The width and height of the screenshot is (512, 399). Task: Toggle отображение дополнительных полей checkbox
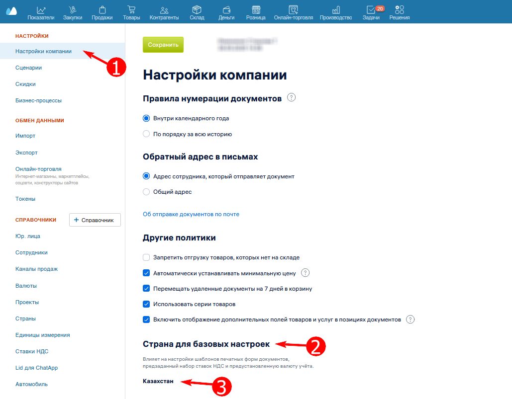[146, 319]
